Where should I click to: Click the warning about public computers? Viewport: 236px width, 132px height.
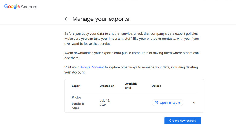(x=131, y=55)
